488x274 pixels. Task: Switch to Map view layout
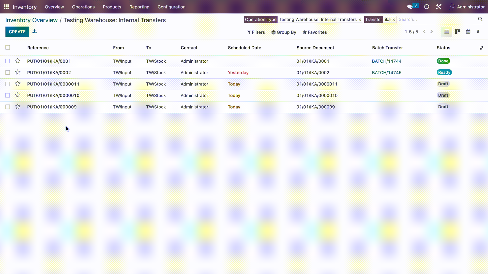click(479, 31)
